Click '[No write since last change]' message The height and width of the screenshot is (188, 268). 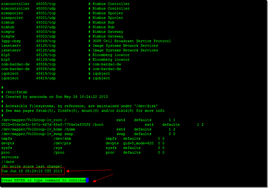point(32,166)
